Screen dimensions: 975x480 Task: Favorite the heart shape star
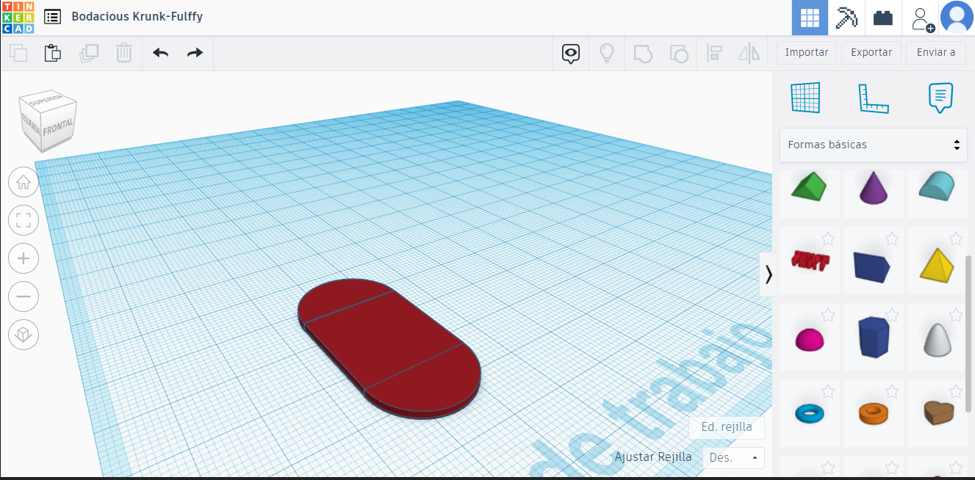956,391
